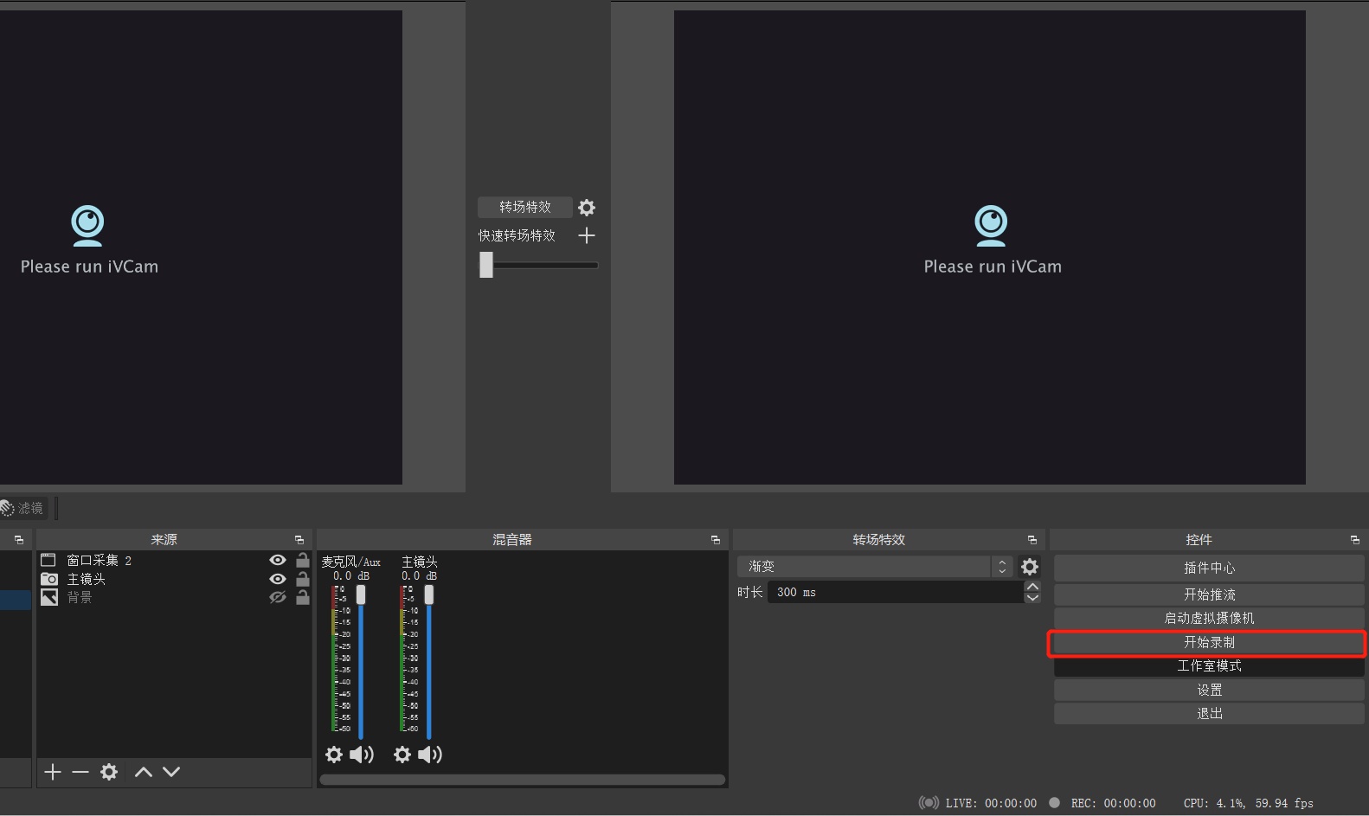Click the REC status dot icon
This screenshot has width=1369, height=816.
(x=1054, y=802)
